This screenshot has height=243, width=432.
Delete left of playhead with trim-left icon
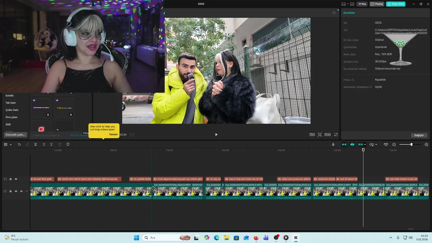pos(44,144)
